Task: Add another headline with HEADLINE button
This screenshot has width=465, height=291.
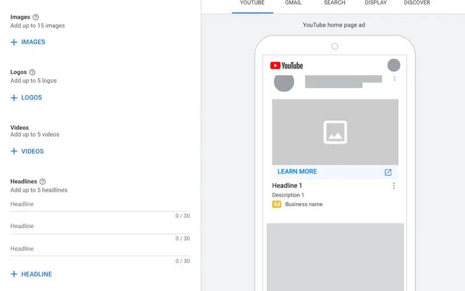Action: coord(31,274)
